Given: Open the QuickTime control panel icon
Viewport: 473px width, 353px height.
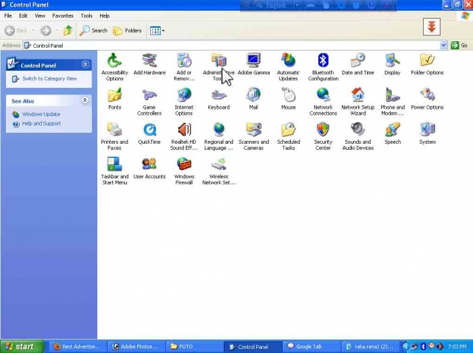Looking at the screenshot, I should coord(149,130).
